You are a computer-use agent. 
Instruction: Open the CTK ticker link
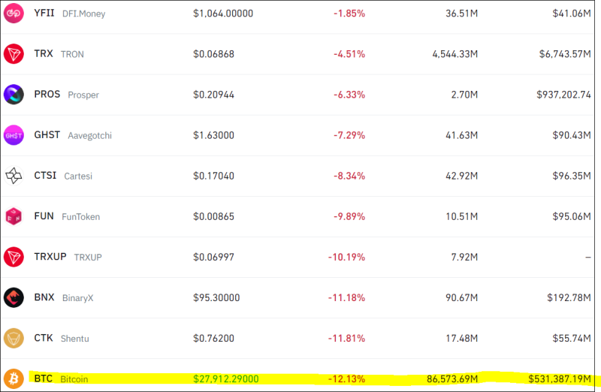click(x=44, y=338)
